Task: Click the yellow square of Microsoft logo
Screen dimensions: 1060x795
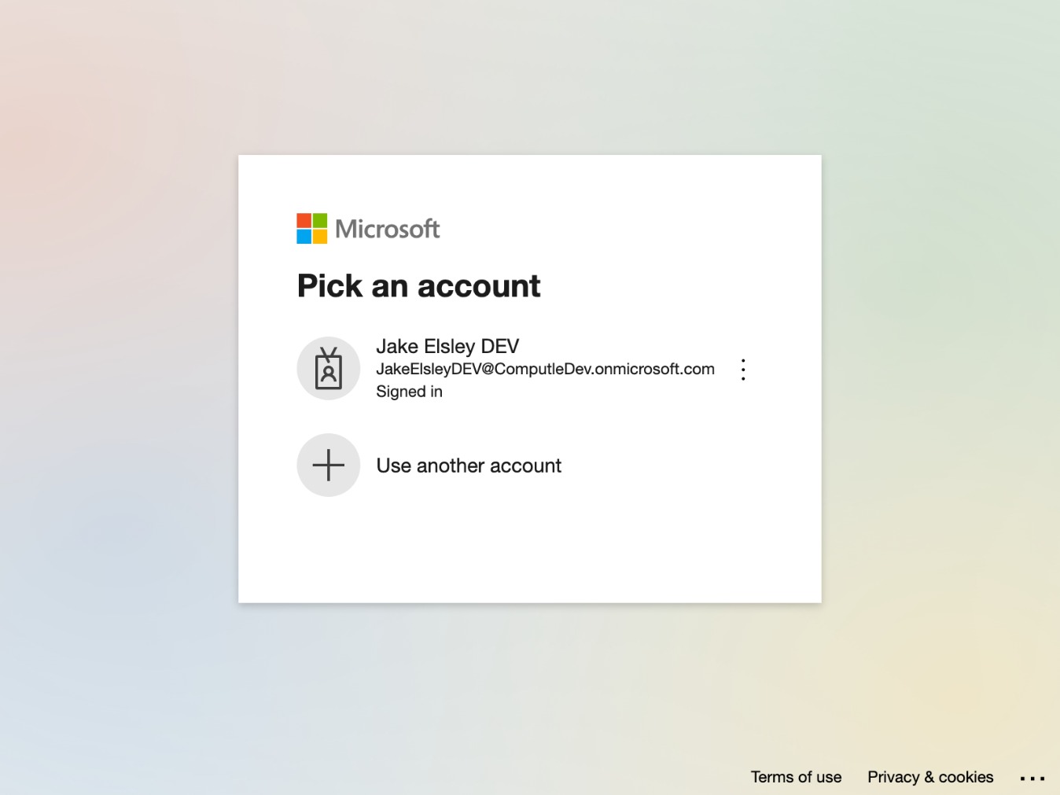Action: [320, 237]
